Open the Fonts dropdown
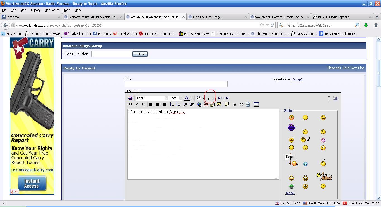 pos(152,98)
